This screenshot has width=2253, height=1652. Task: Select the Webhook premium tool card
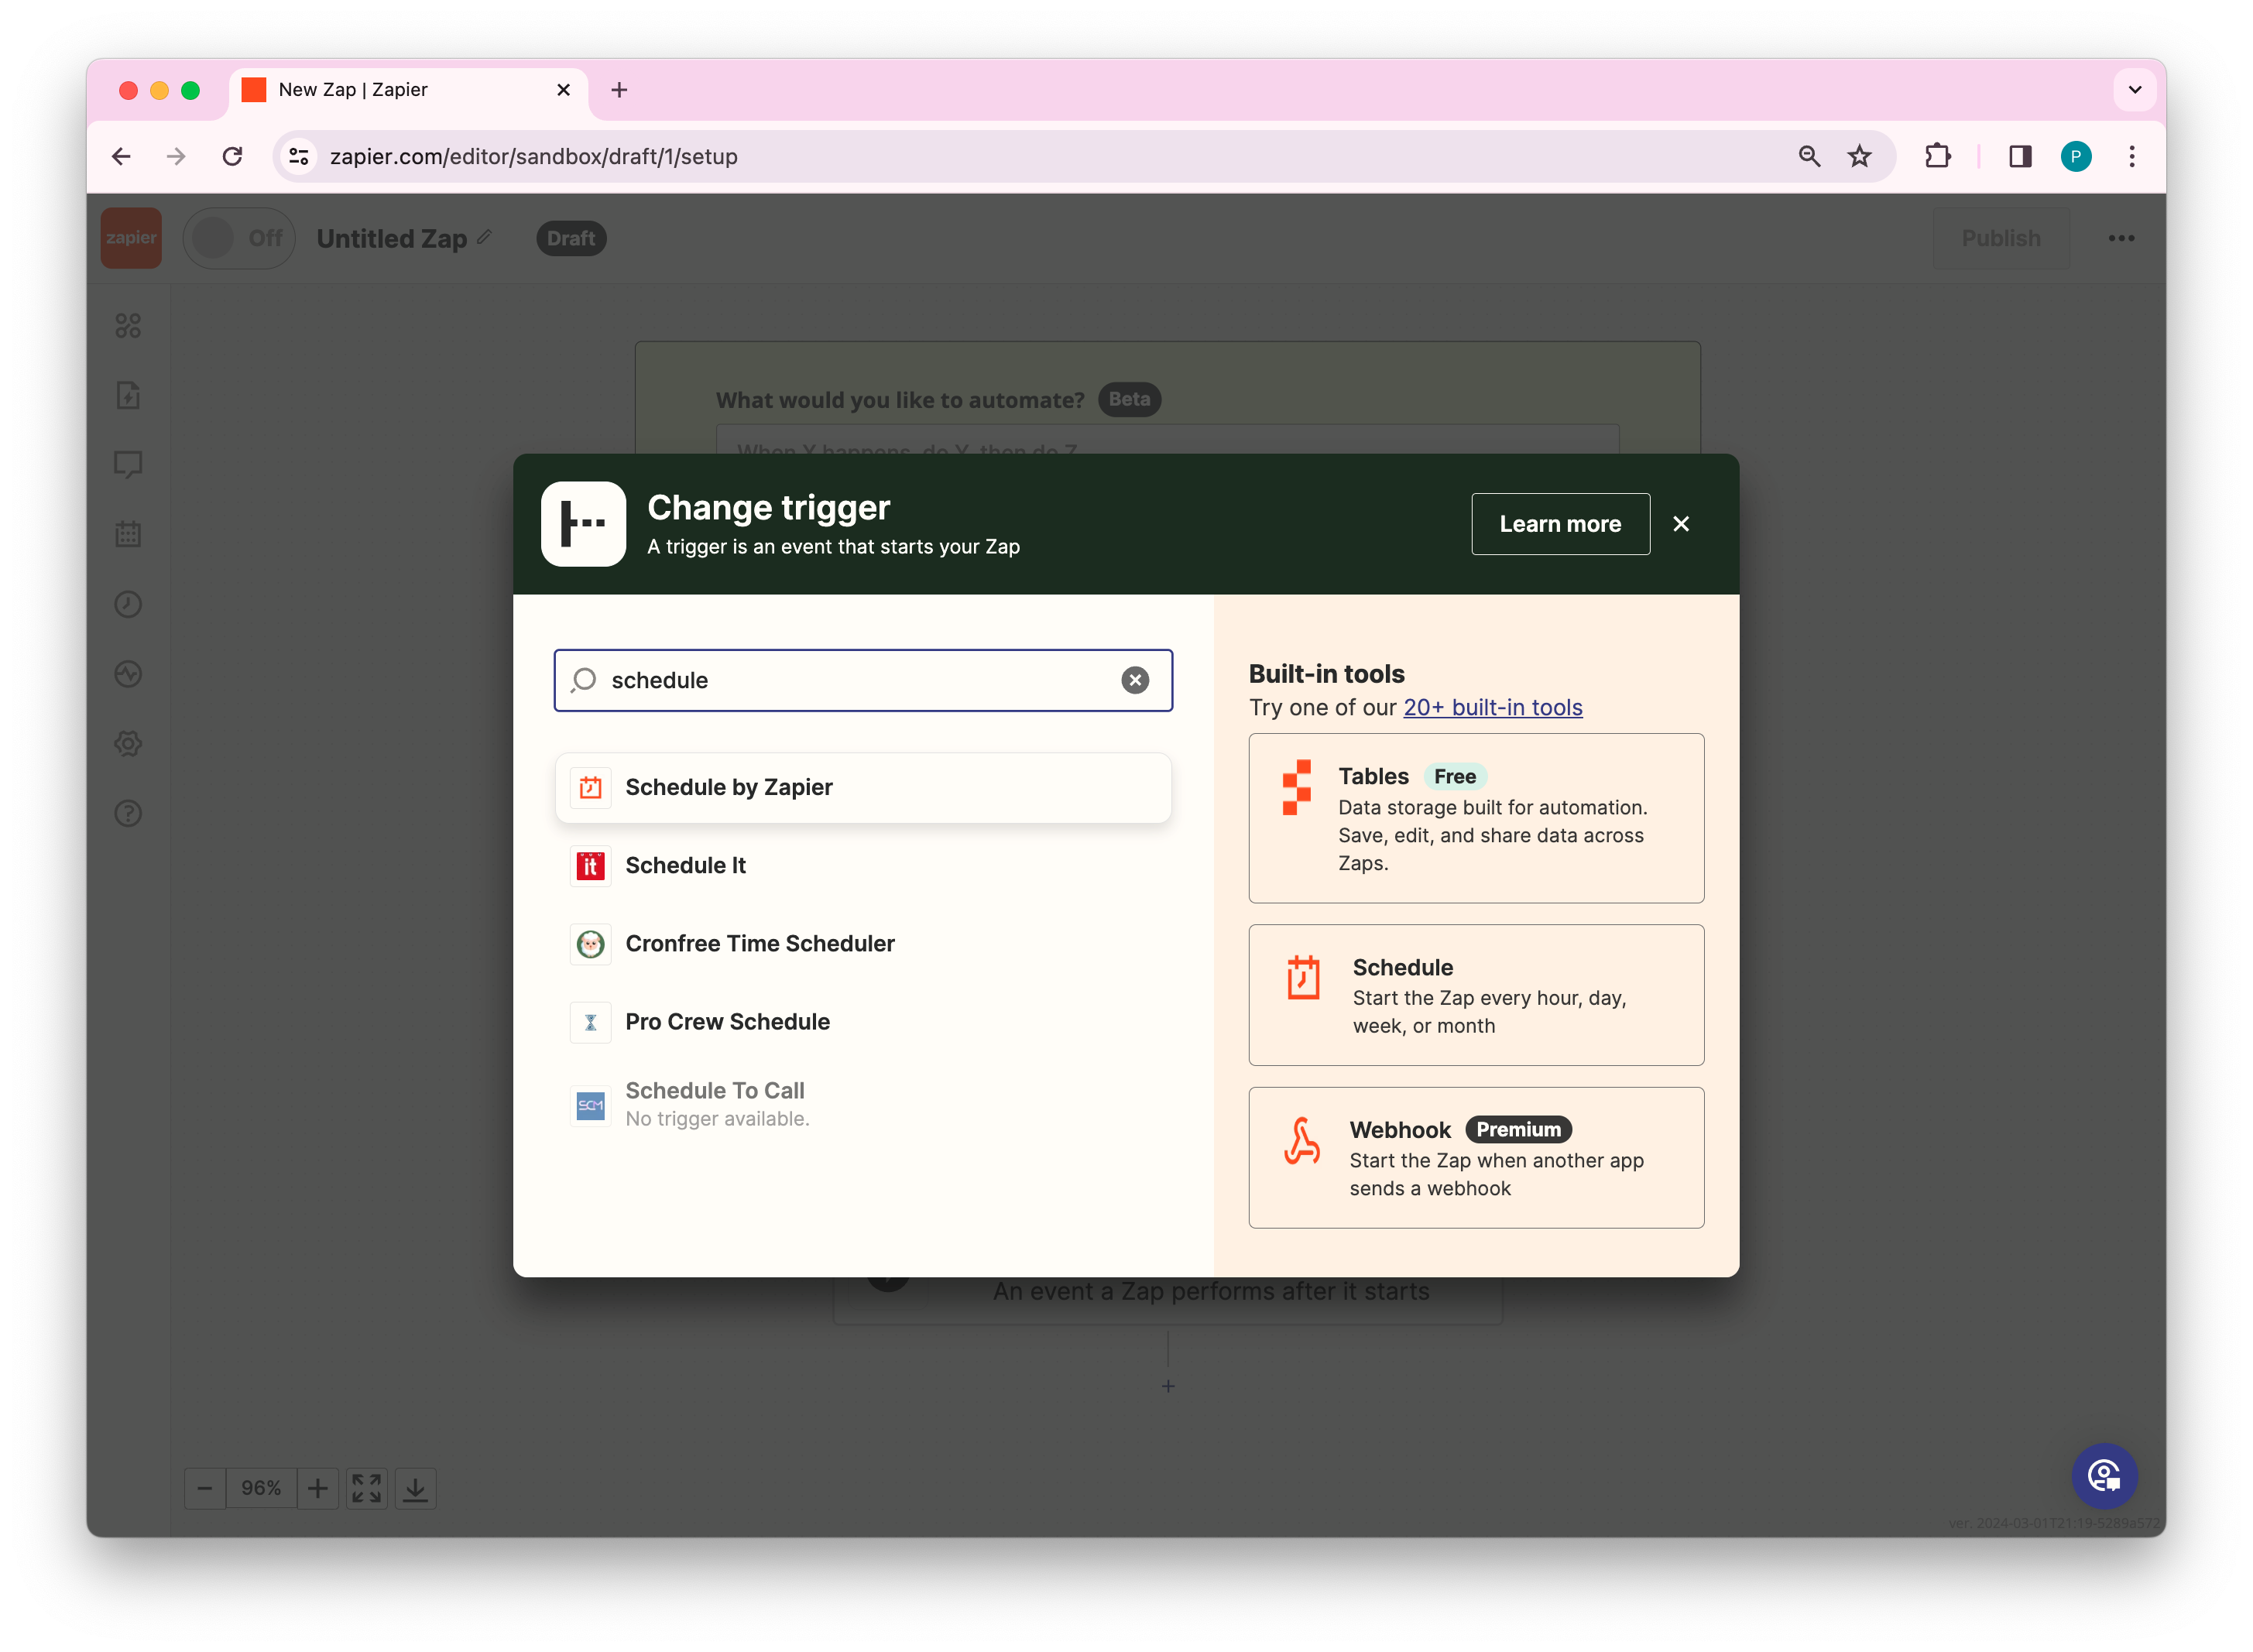(x=1475, y=1157)
